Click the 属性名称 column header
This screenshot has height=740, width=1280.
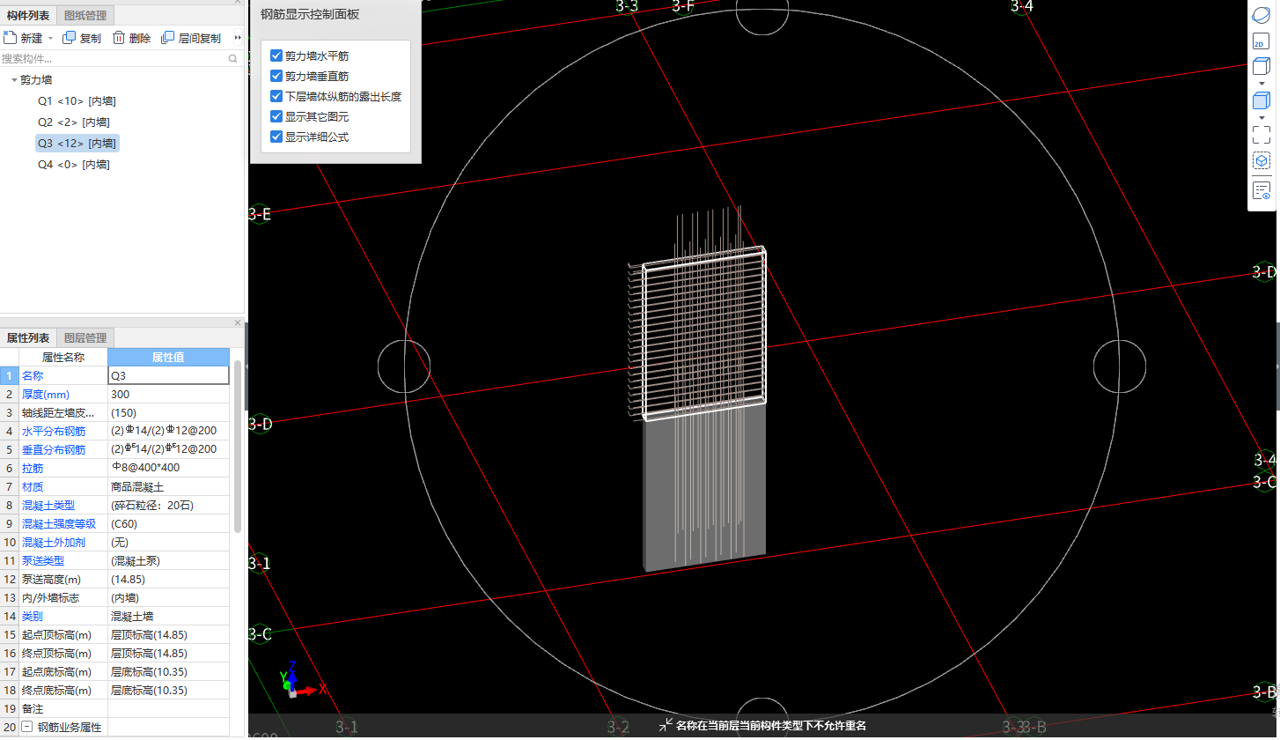(63, 357)
